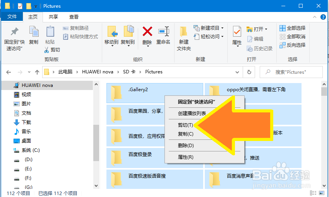
Task: Choose 固定到"快速访问" in the context menu
Action: [196, 102]
